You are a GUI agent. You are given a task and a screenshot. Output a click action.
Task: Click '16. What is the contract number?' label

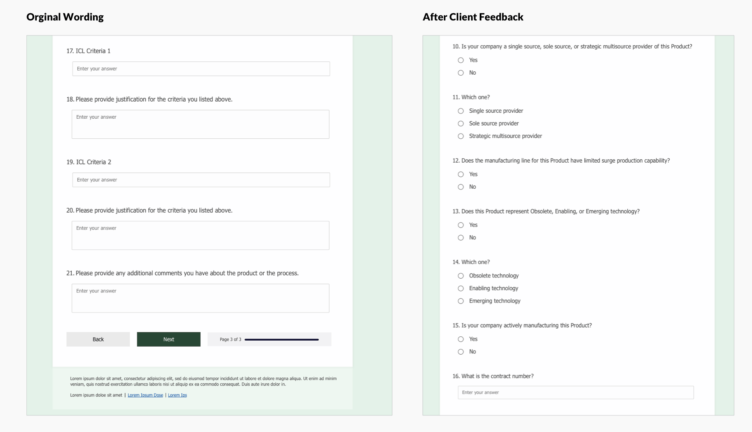493,376
